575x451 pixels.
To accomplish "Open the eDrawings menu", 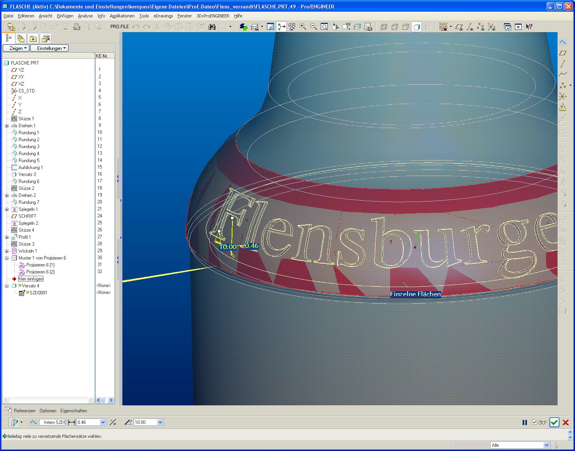I will click(163, 16).
